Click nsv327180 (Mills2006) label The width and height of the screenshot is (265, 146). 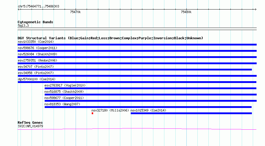pyautogui.click(x=110, y=110)
